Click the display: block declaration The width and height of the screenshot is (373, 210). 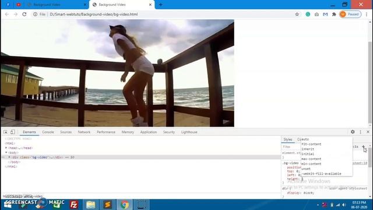coord(301,193)
